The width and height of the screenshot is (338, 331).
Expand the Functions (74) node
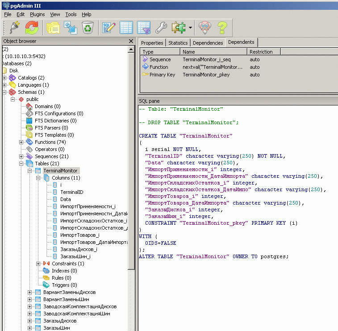tap(21, 142)
